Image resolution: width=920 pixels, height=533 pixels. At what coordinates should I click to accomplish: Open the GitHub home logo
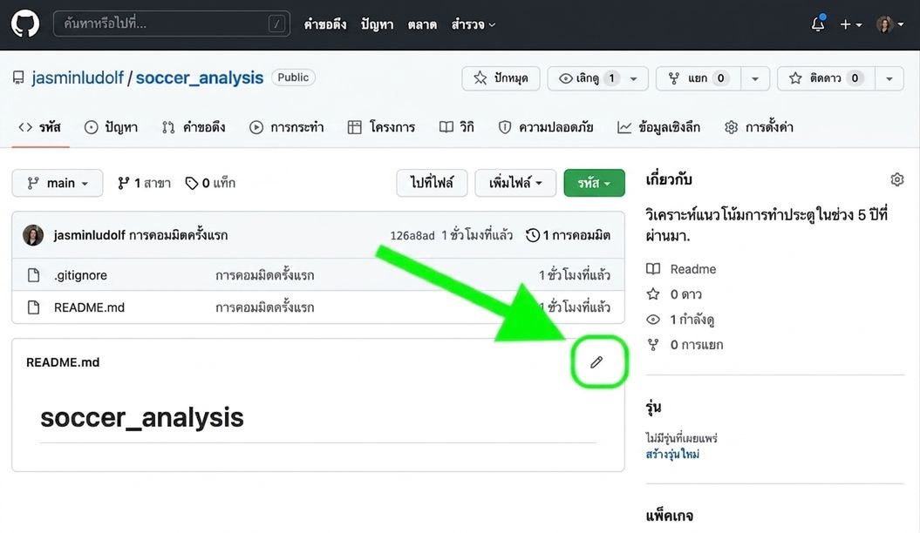pyautogui.click(x=25, y=24)
